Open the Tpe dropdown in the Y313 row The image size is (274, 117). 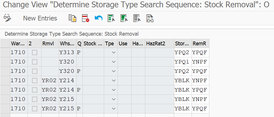click(114, 52)
